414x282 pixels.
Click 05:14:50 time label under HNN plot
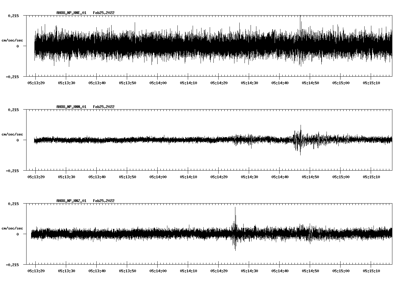point(310,177)
